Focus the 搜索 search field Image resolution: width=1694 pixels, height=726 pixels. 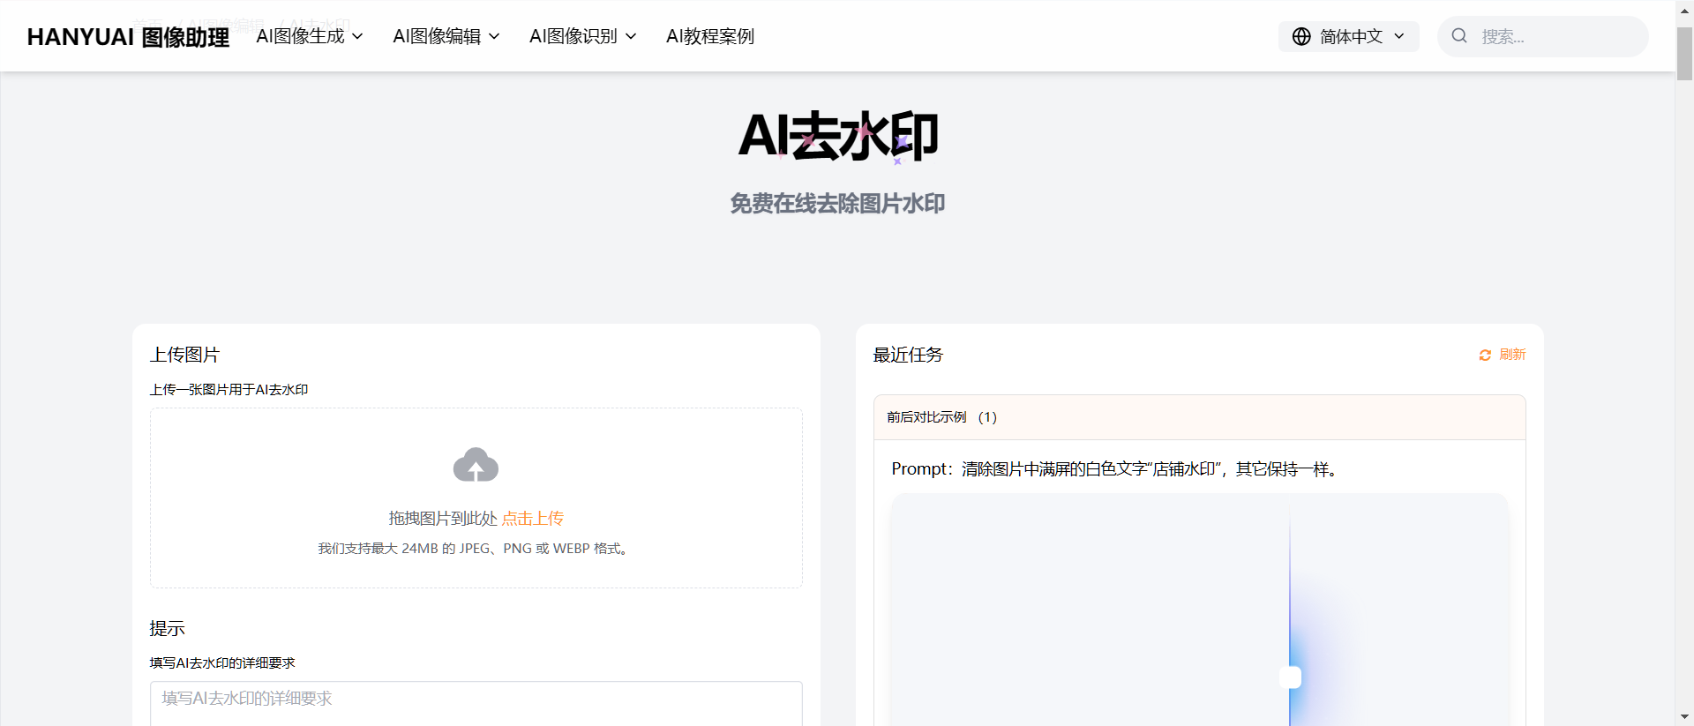[1543, 36]
